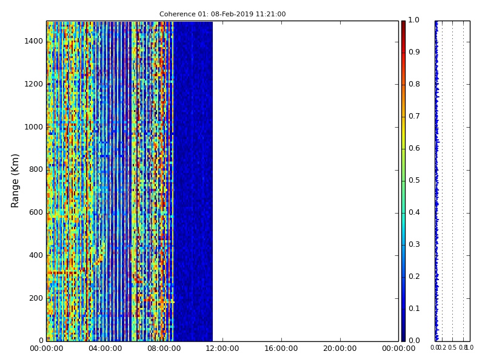Click the dark blue bottom of the colorbar
Viewport: 485px width, 363px height.
click(x=403, y=335)
